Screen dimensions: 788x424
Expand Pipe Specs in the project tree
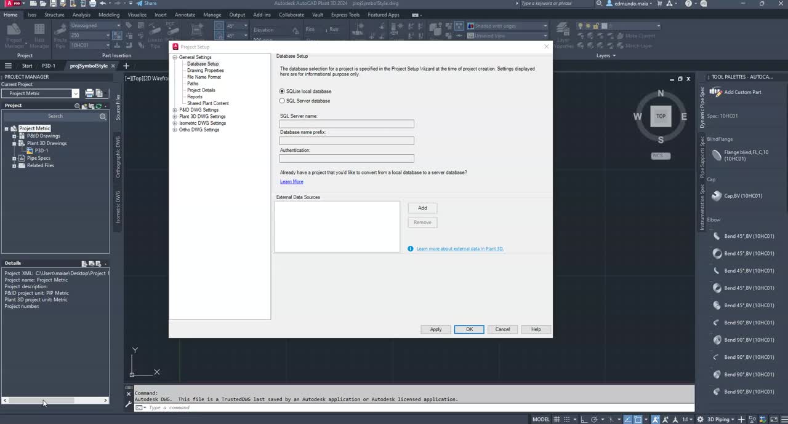point(14,158)
